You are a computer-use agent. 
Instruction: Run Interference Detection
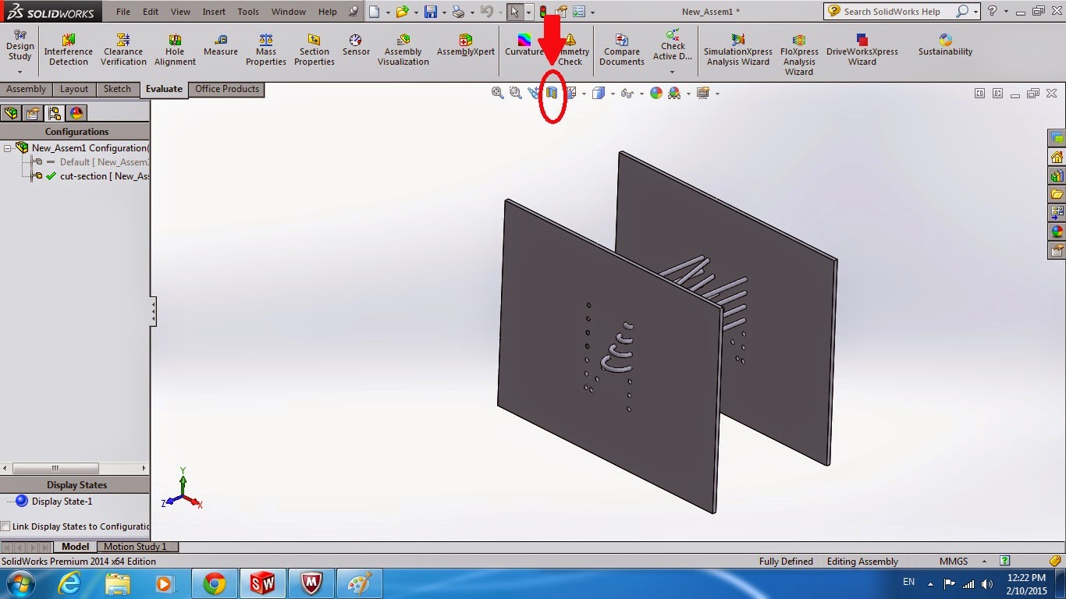pos(69,50)
